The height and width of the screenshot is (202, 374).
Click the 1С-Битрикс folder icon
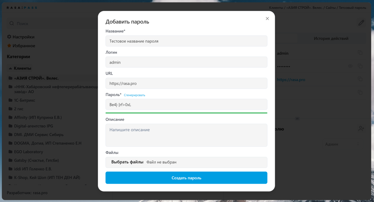coord(10,100)
